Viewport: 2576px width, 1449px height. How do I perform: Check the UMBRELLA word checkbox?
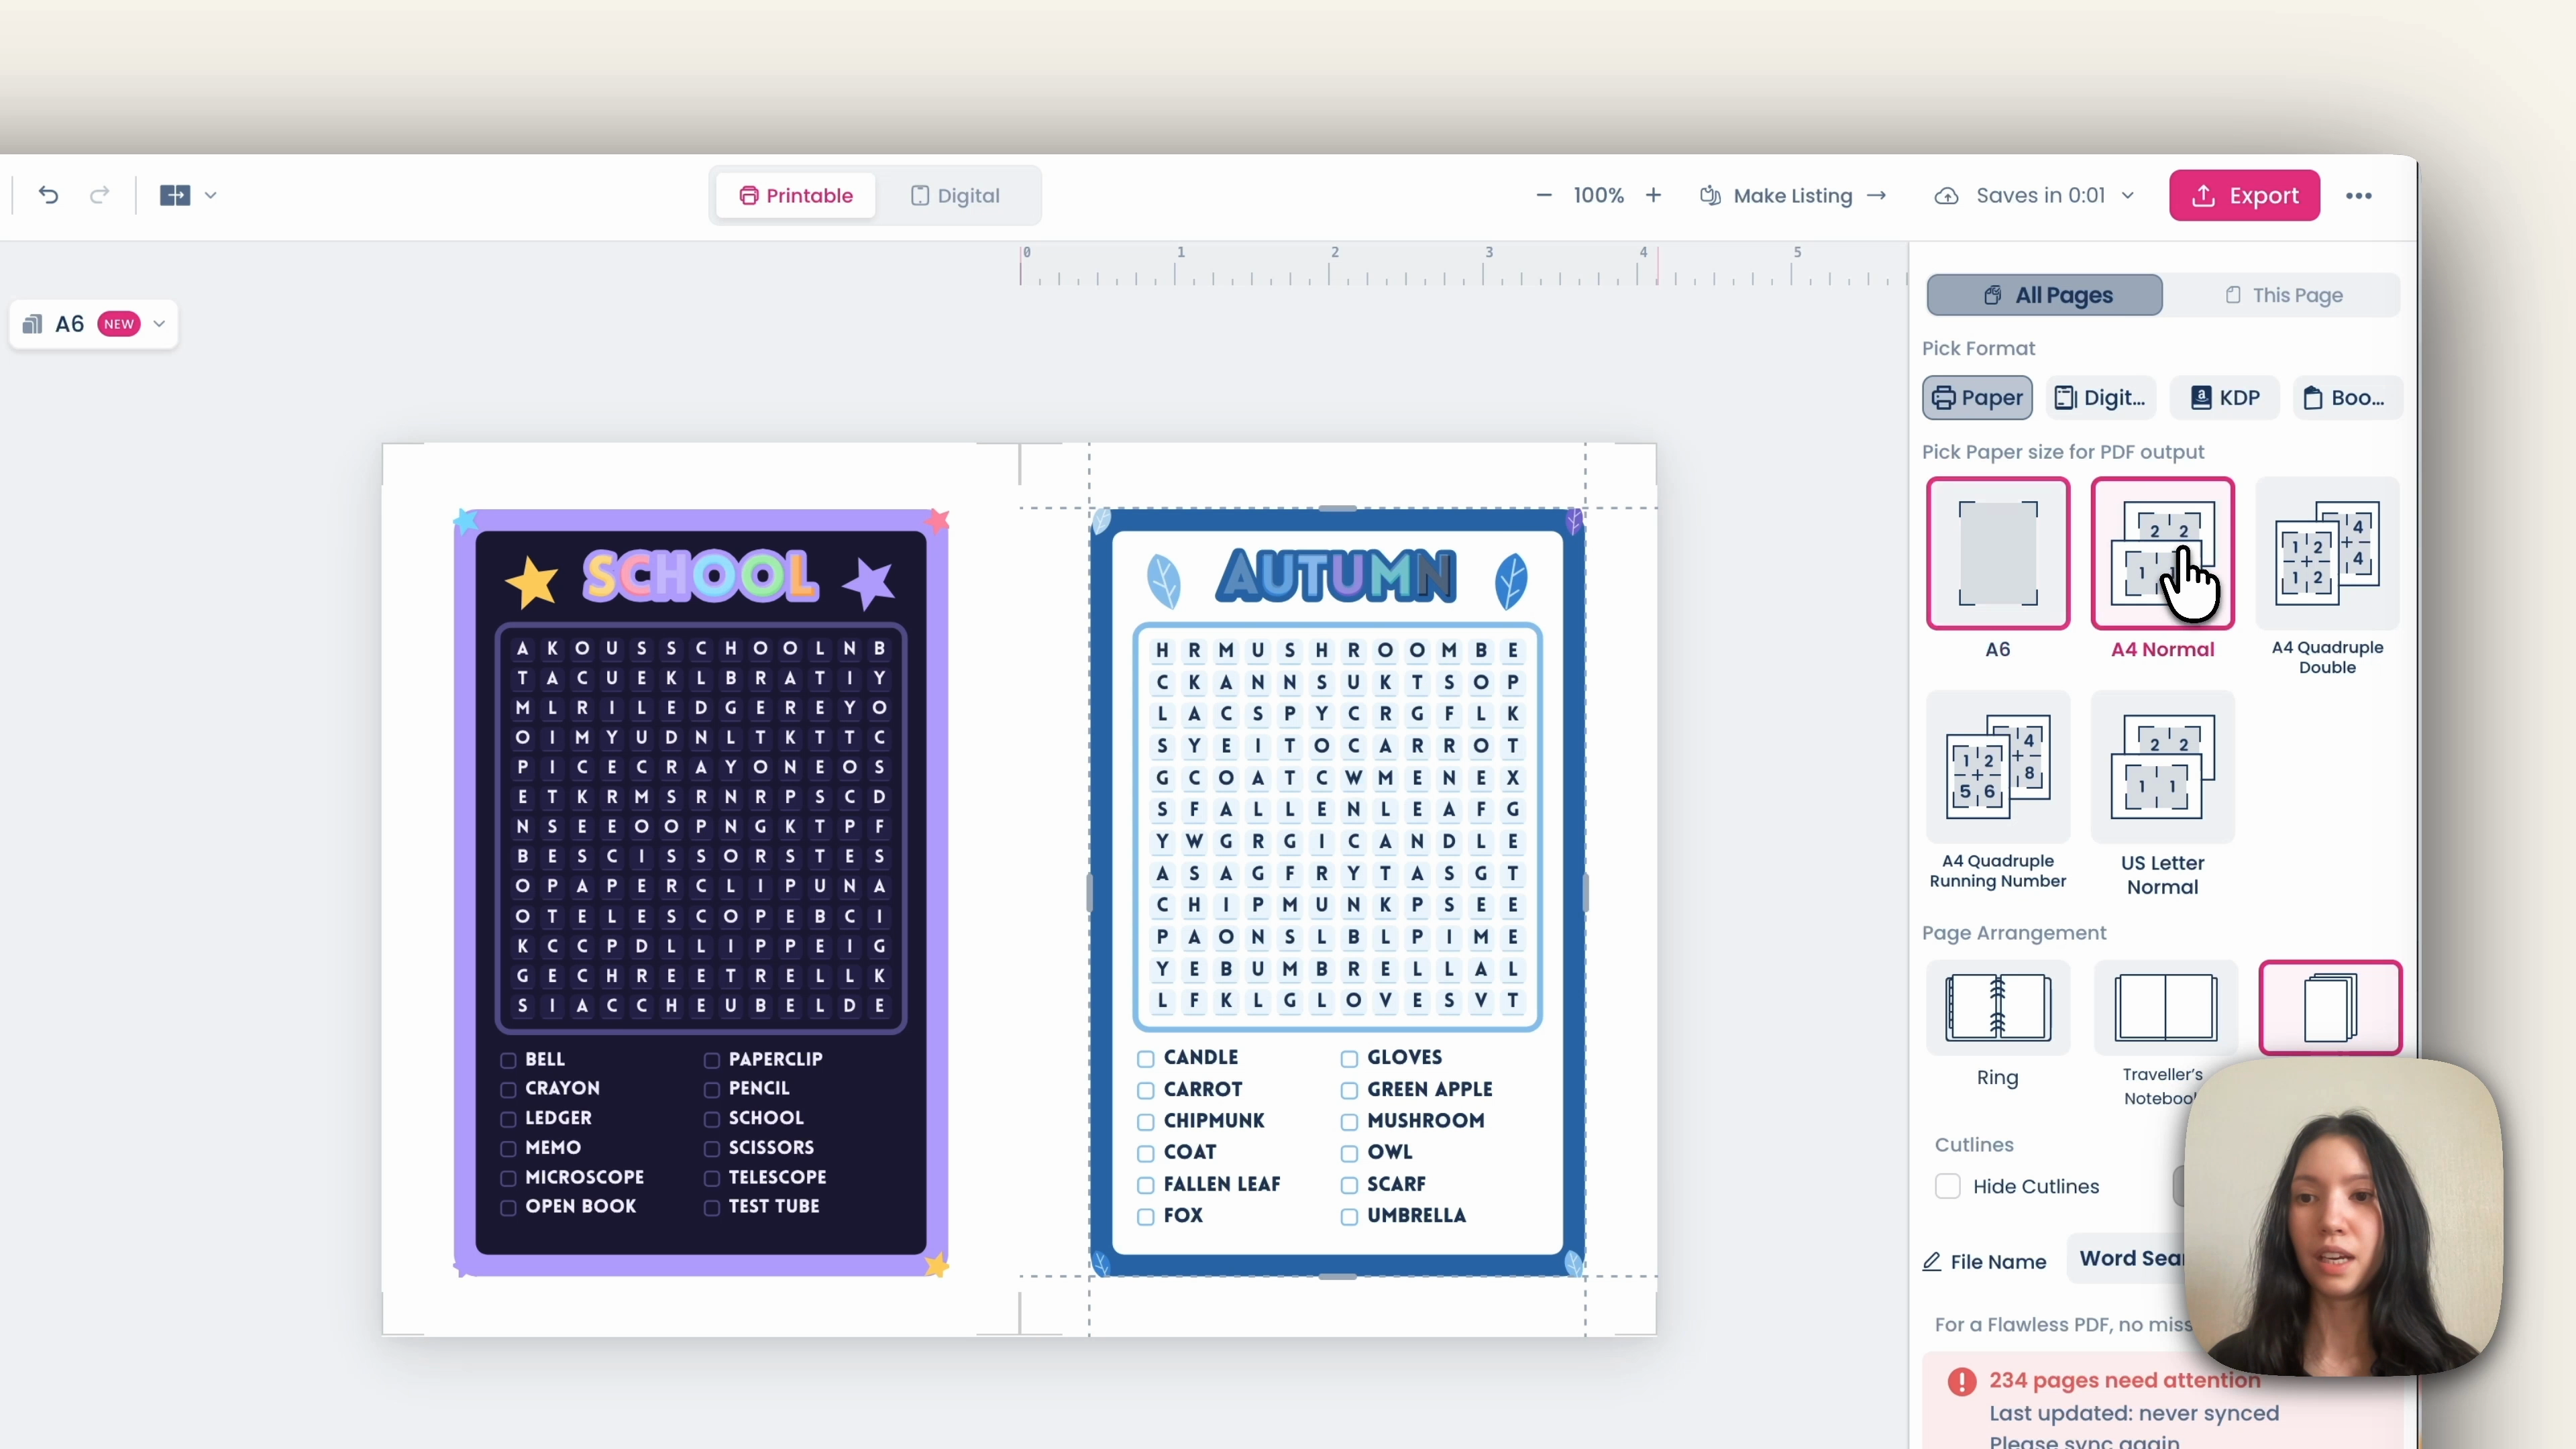pos(1349,1217)
